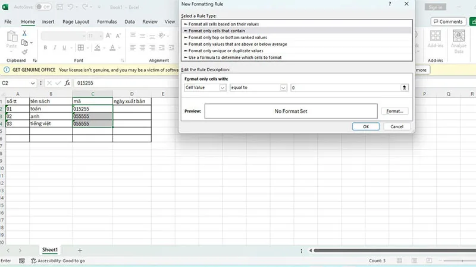Viewport: 476px width, 267px height.
Task: Click the Orientation text-angle icon
Action: (162, 36)
